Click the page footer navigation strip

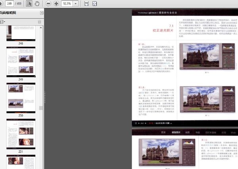[x=185, y=123]
